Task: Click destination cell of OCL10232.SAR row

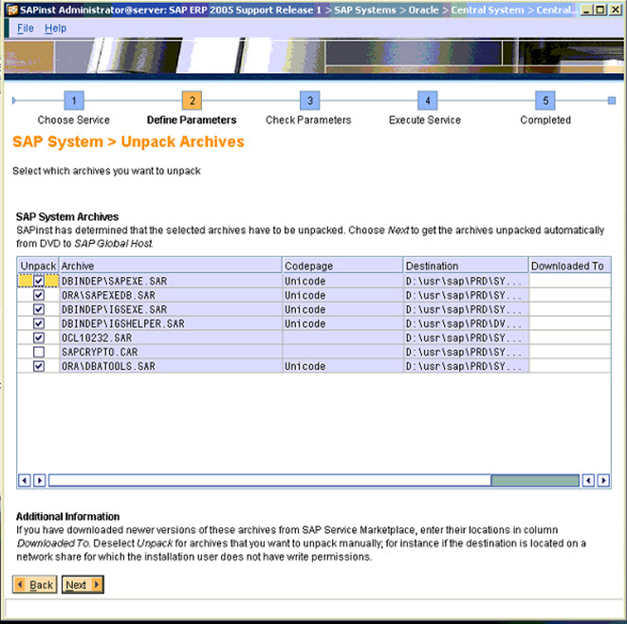Action: coord(466,338)
